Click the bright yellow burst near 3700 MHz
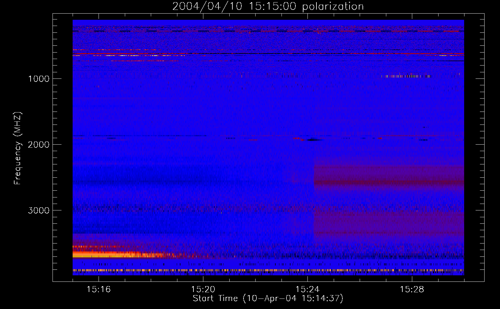500x309 pixels. [x=105, y=255]
